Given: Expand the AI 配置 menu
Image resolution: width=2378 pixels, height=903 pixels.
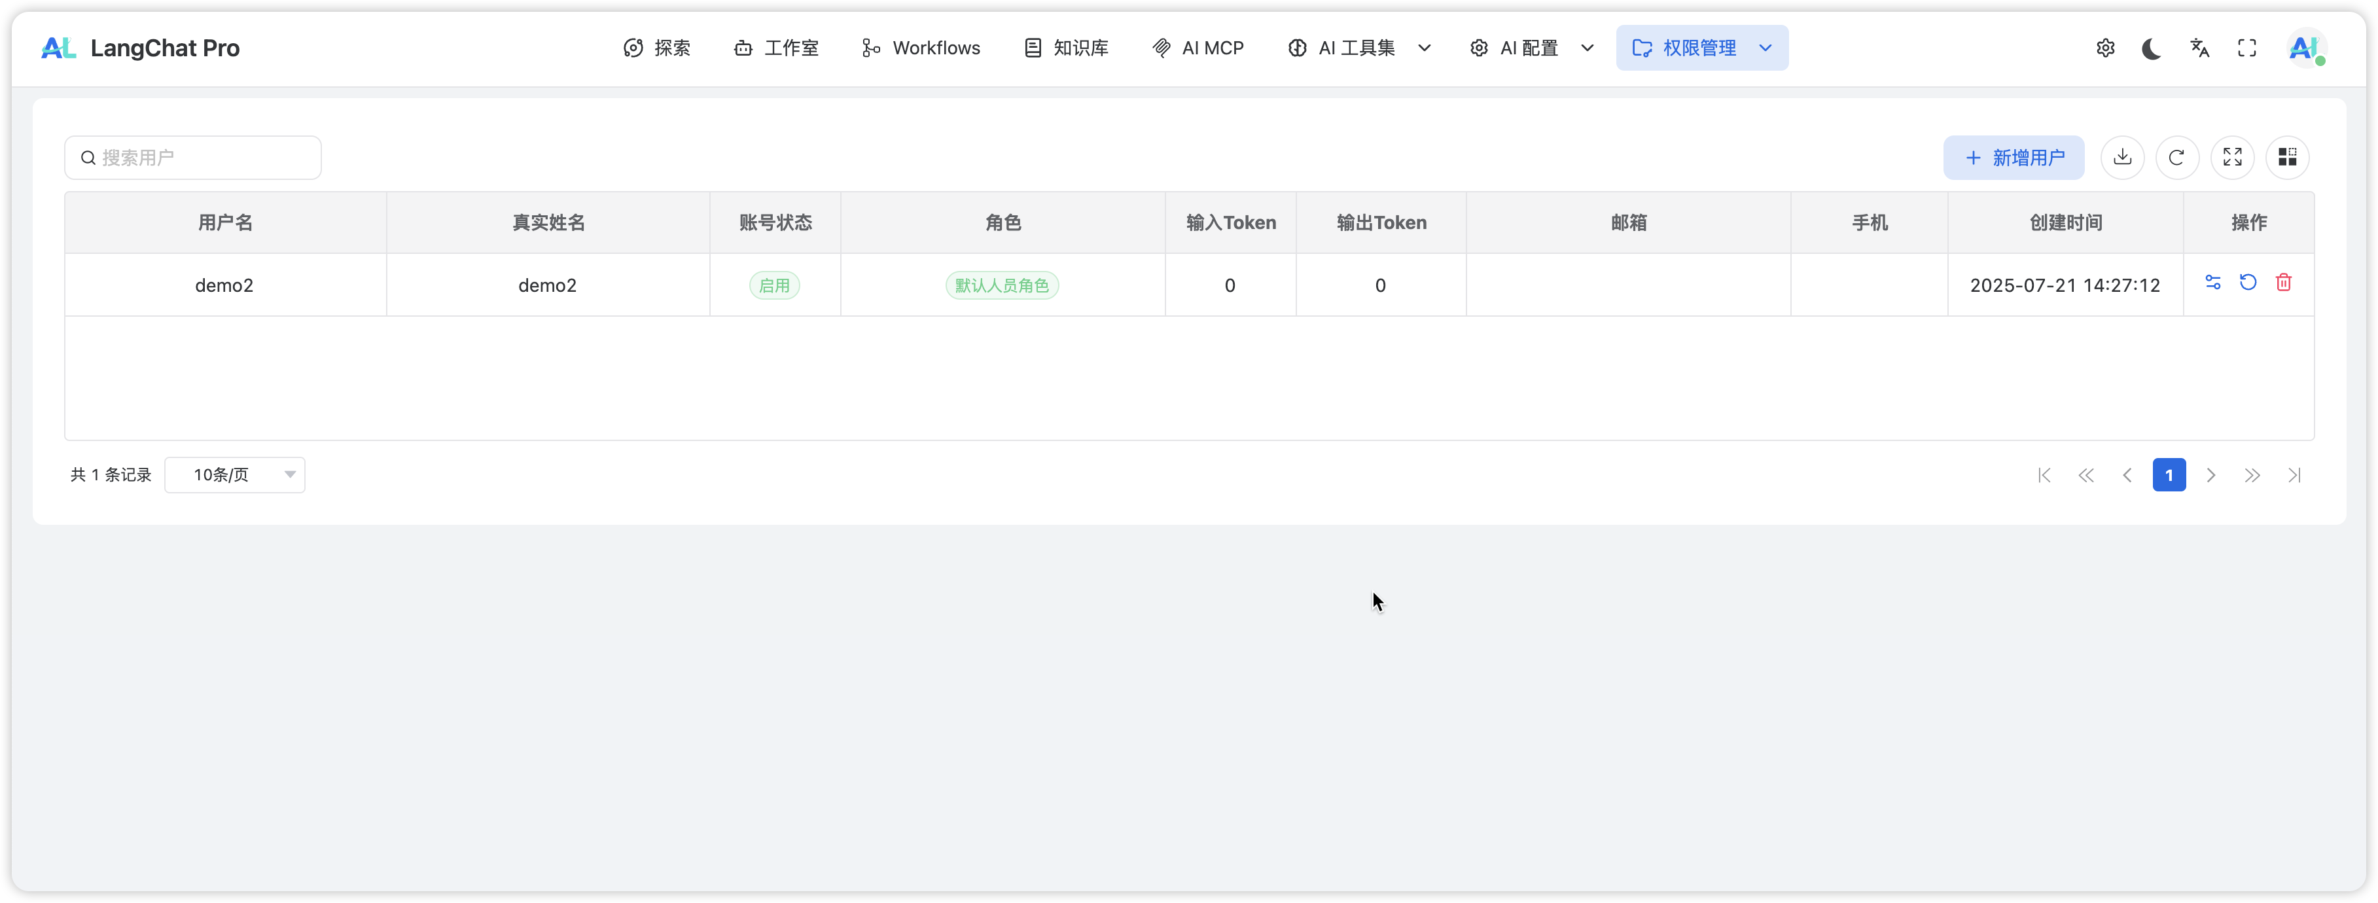Looking at the screenshot, I should coord(1531,48).
